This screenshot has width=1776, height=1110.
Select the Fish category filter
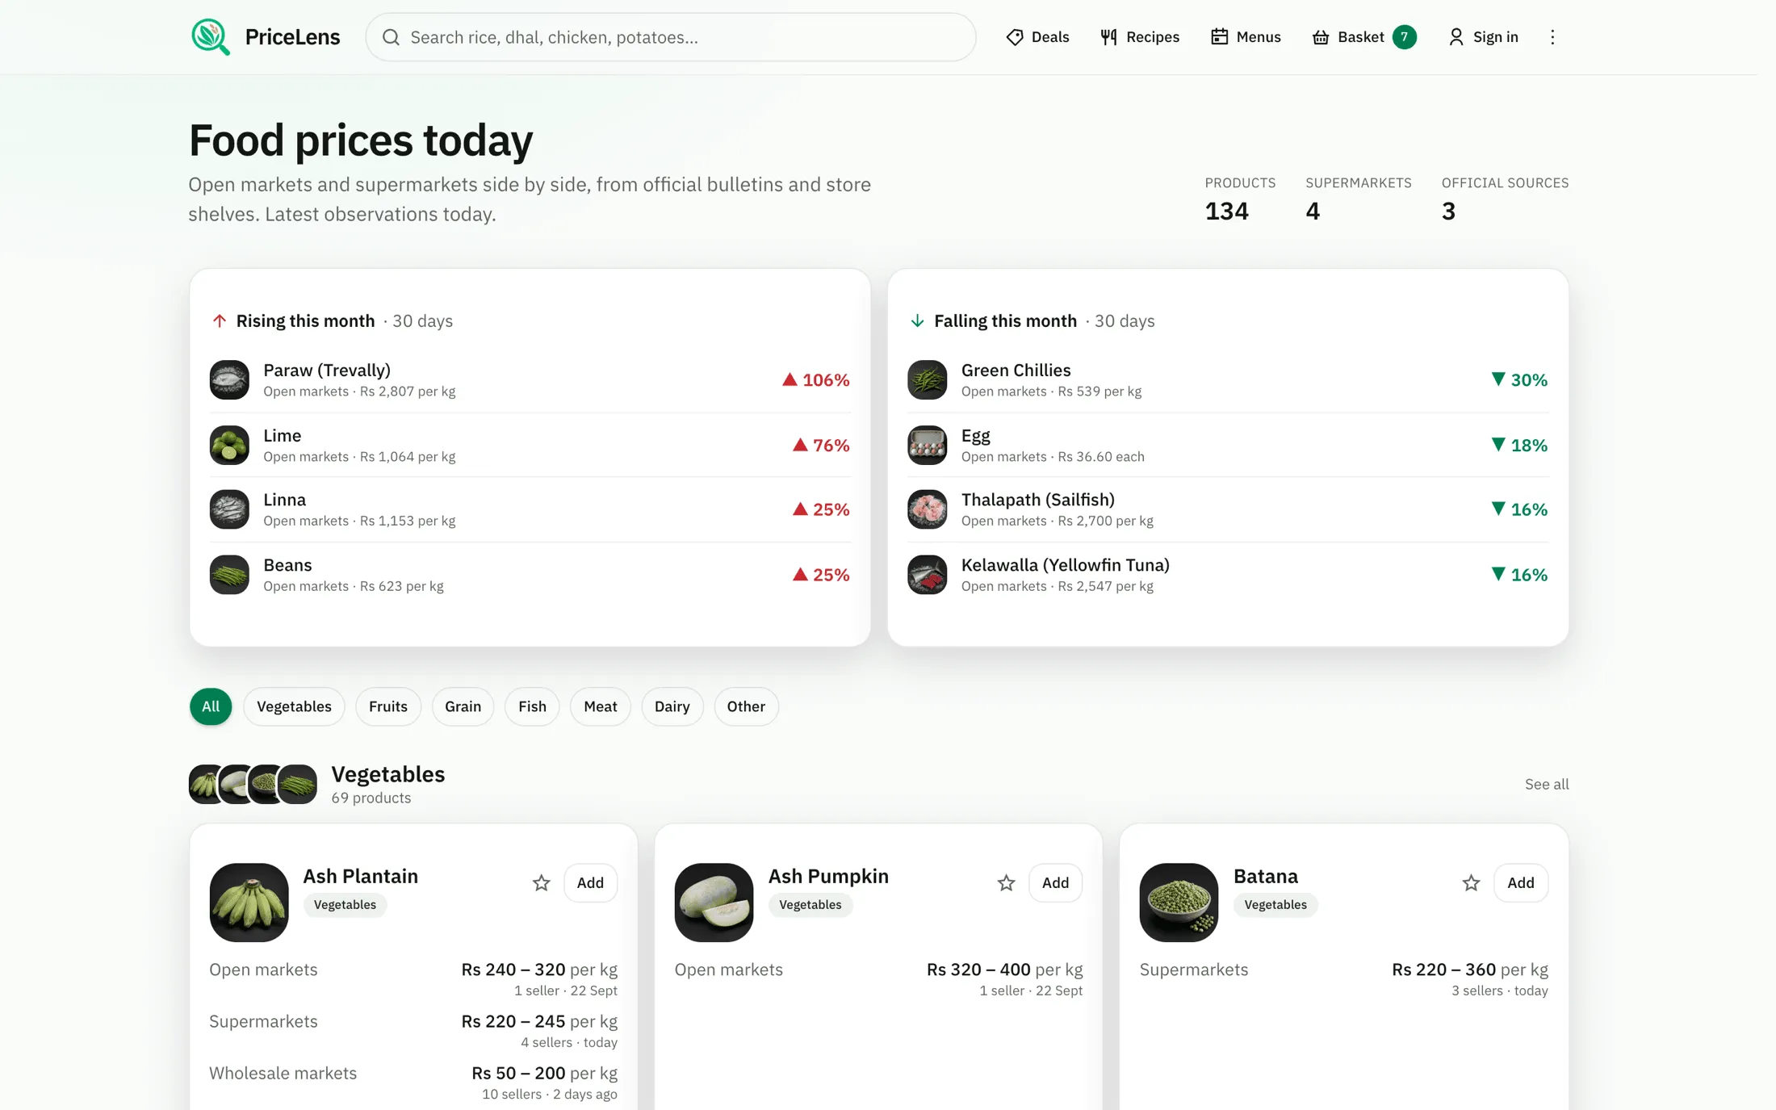pyautogui.click(x=533, y=706)
